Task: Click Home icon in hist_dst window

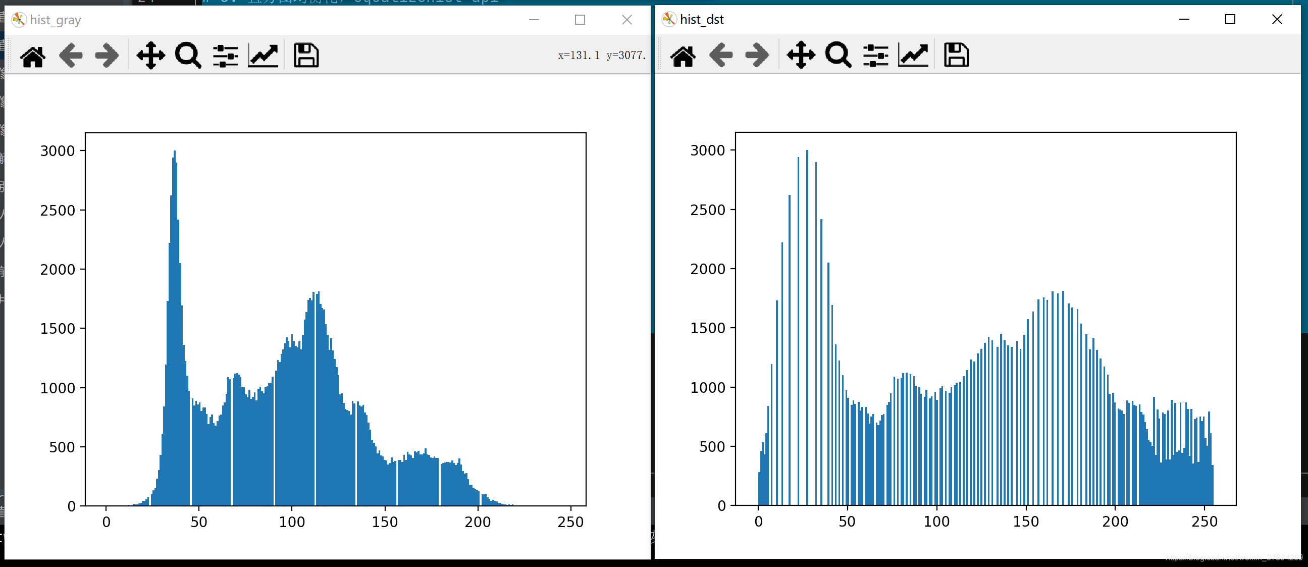Action: 683,56
